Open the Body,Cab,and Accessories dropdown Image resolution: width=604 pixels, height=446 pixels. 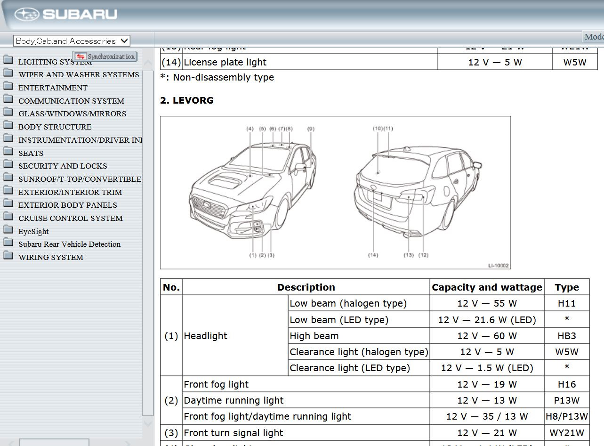(x=72, y=41)
